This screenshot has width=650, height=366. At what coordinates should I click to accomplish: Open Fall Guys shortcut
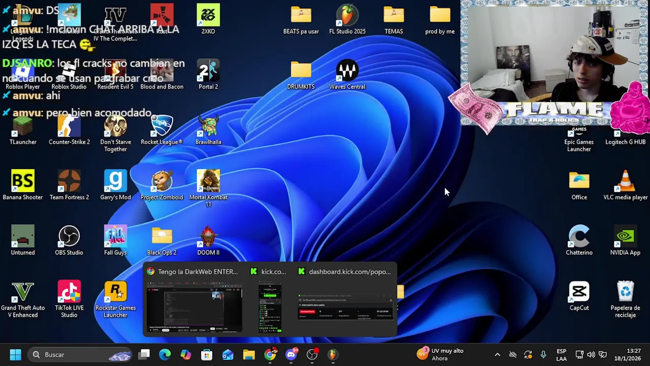point(115,241)
